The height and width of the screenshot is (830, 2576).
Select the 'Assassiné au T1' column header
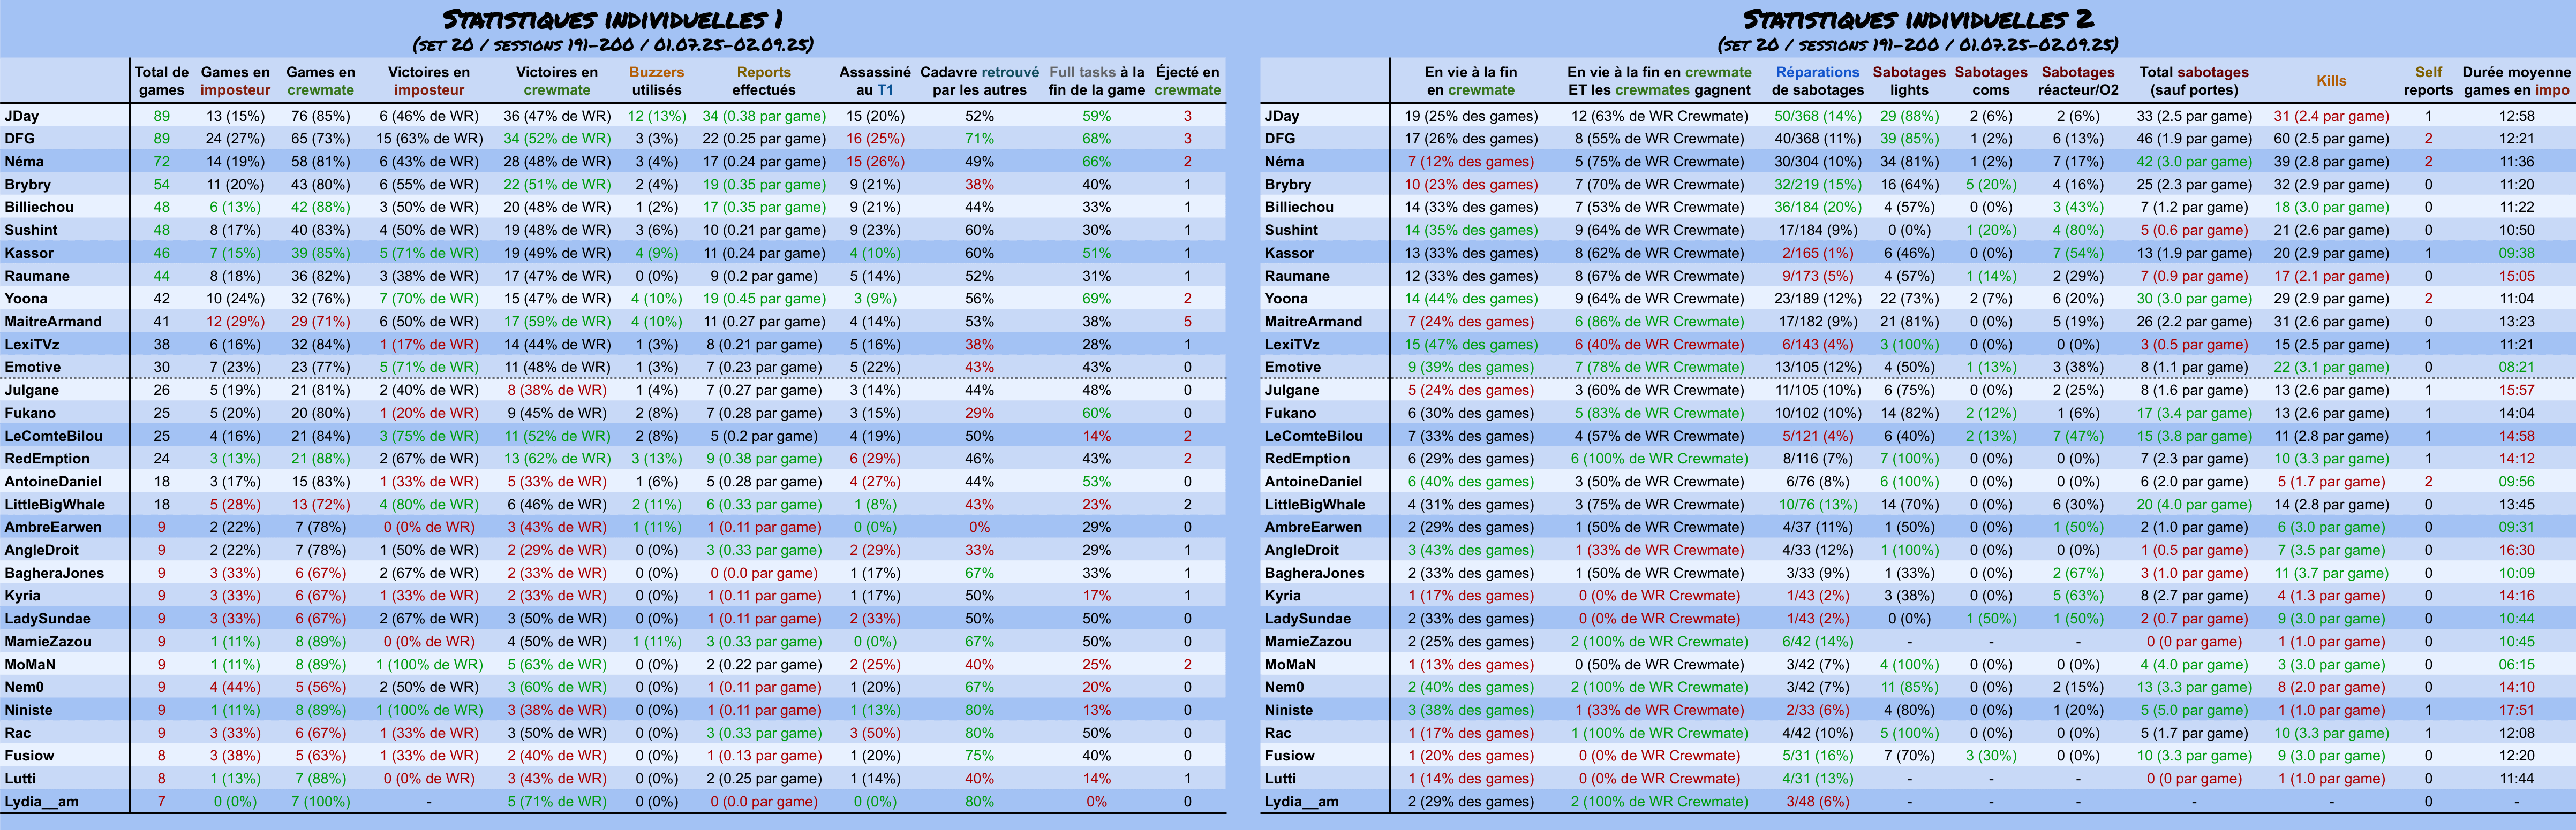874,81
